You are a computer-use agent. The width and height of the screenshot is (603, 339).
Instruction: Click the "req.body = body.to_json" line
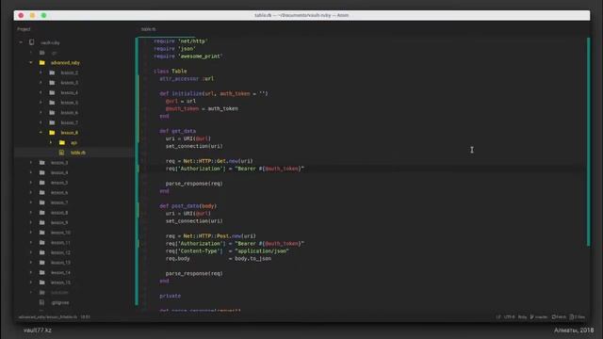[219, 259]
